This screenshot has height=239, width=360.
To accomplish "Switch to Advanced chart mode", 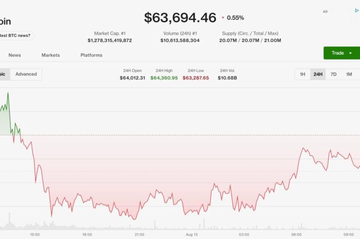I will (x=26, y=74).
